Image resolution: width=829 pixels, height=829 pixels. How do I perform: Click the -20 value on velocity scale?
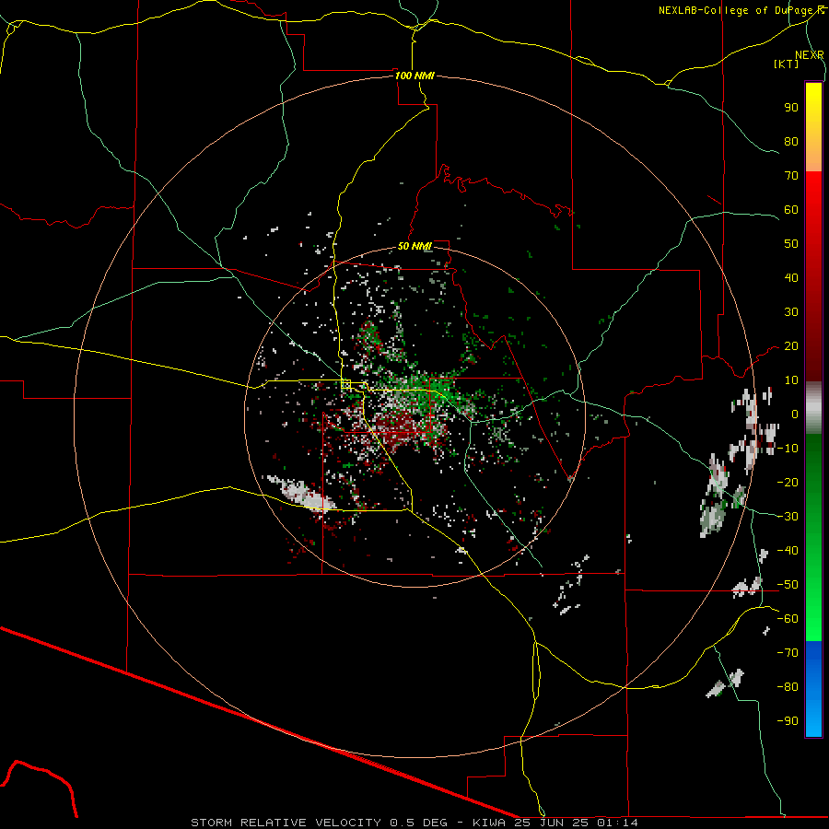[x=788, y=482]
